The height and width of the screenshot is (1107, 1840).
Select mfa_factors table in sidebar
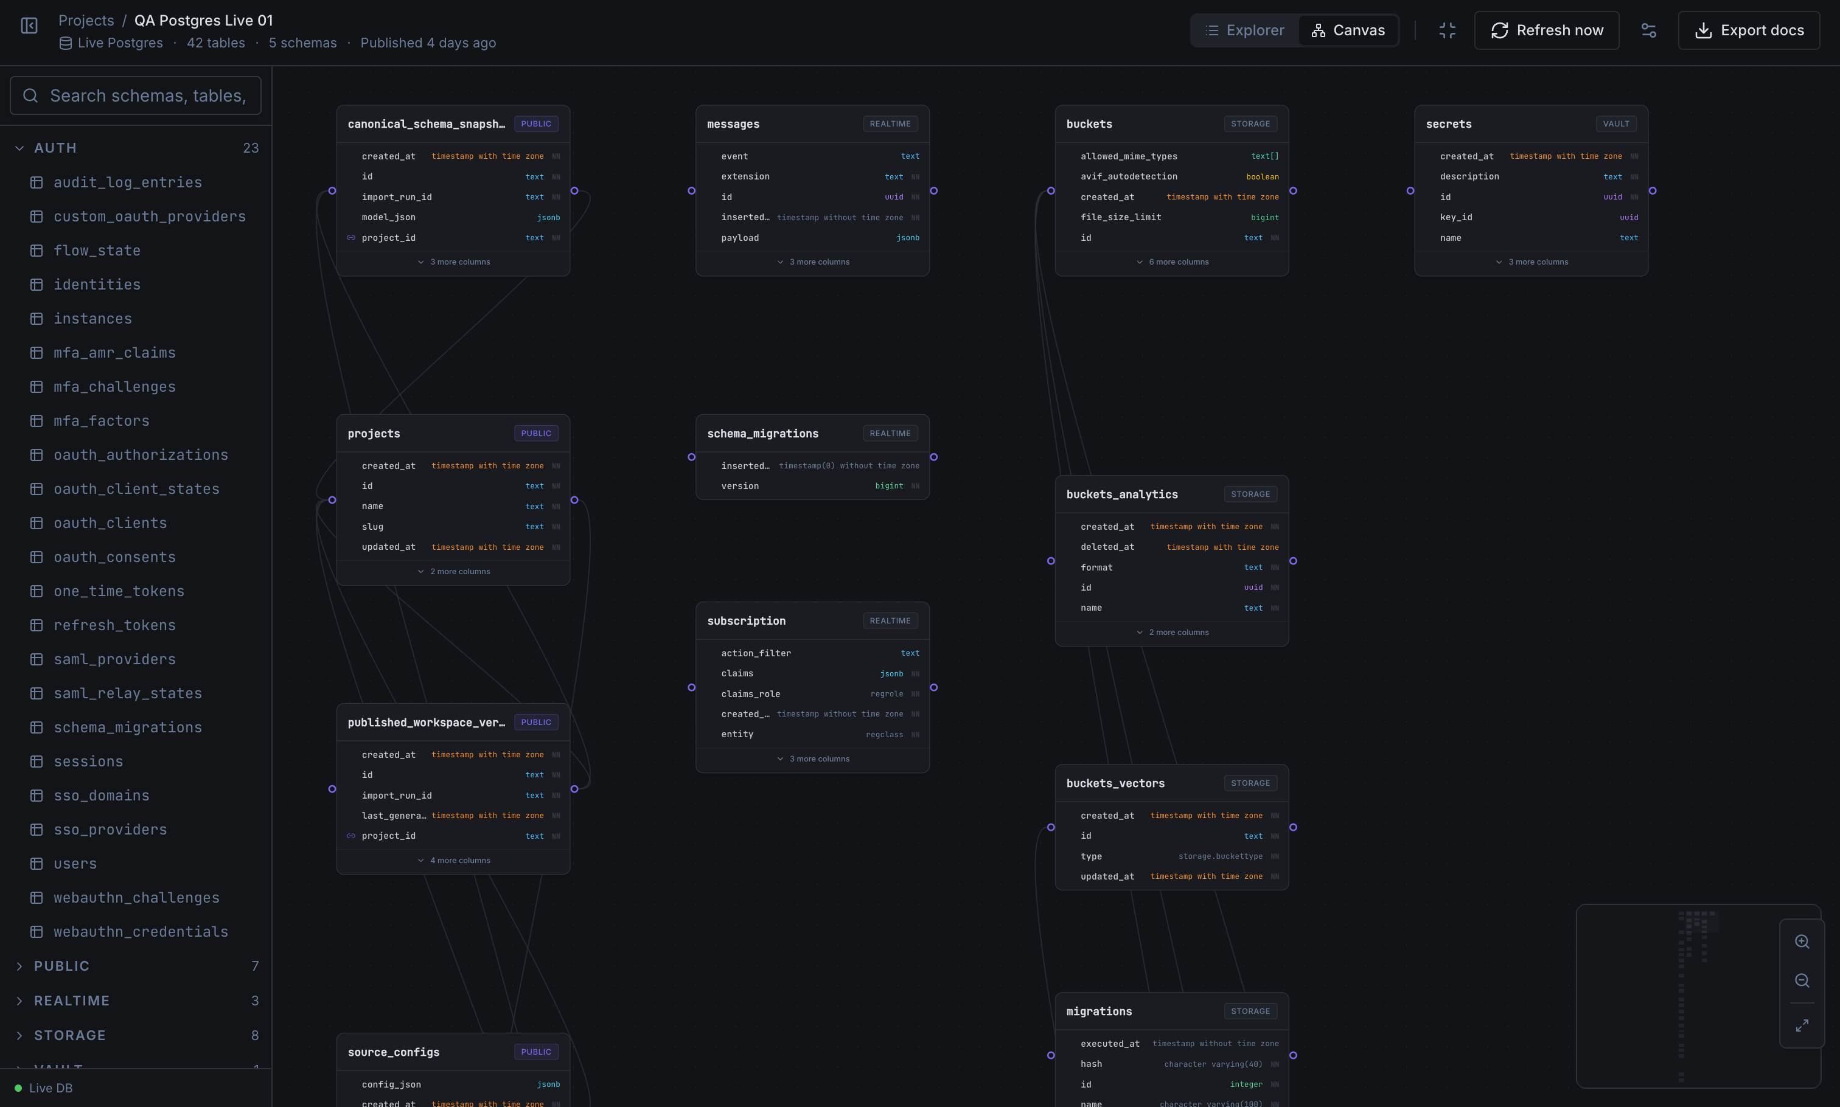click(x=102, y=421)
